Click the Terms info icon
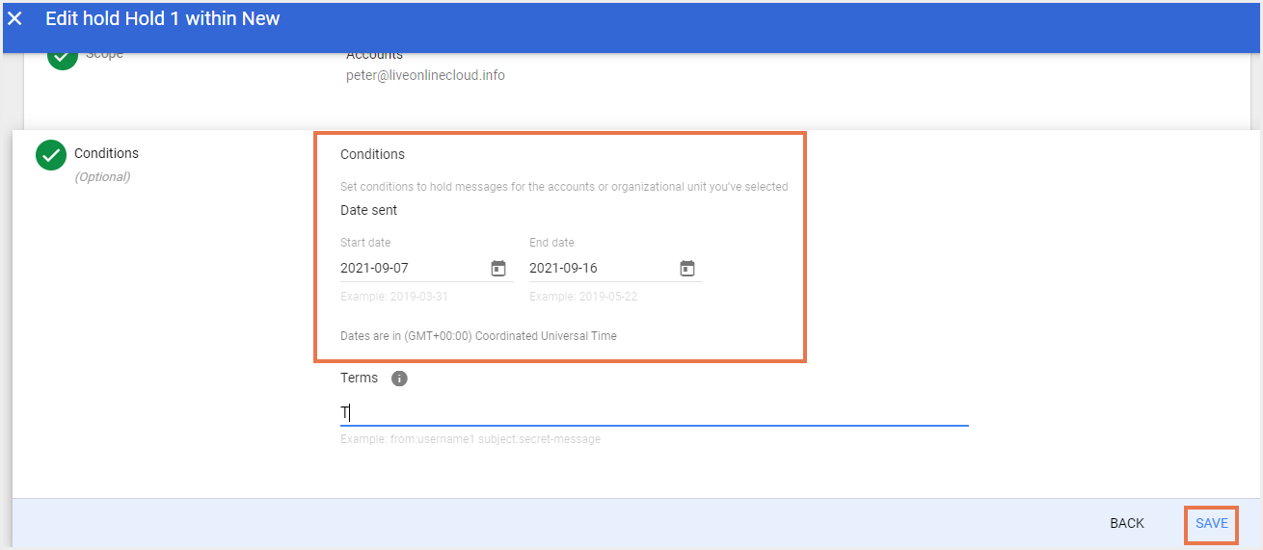Image resolution: width=1263 pixels, height=550 pixels. (399, 379)
